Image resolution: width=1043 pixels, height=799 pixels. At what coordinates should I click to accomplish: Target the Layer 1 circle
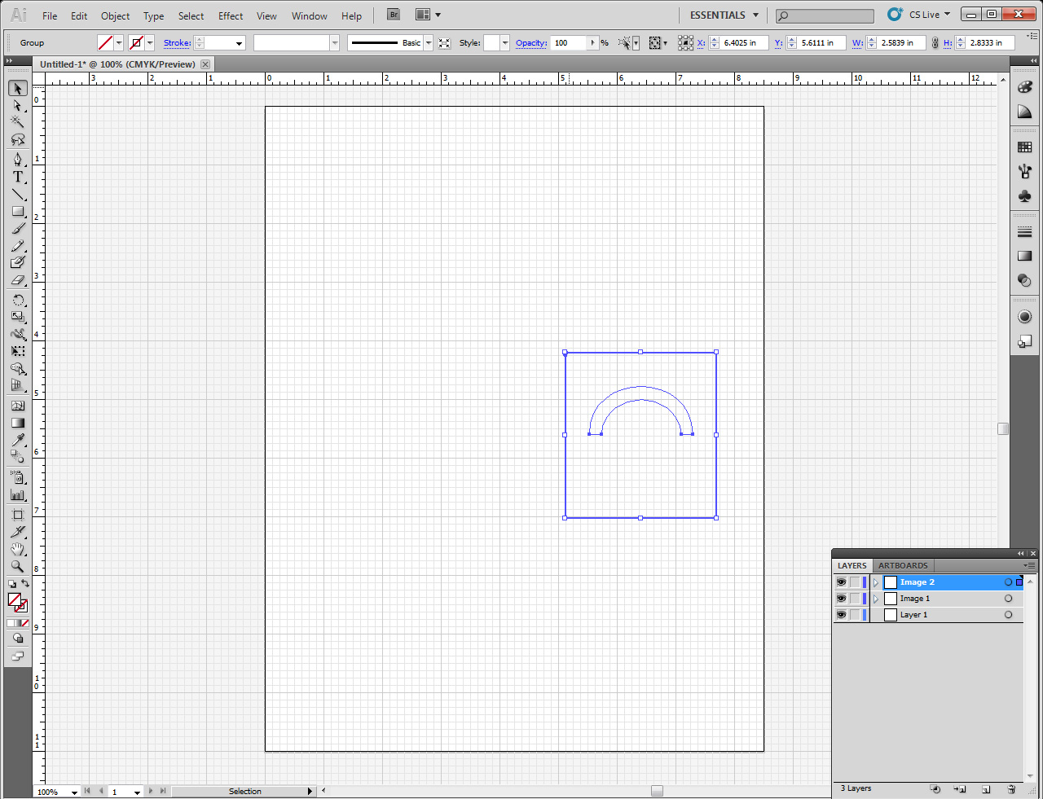point(1008,615)
